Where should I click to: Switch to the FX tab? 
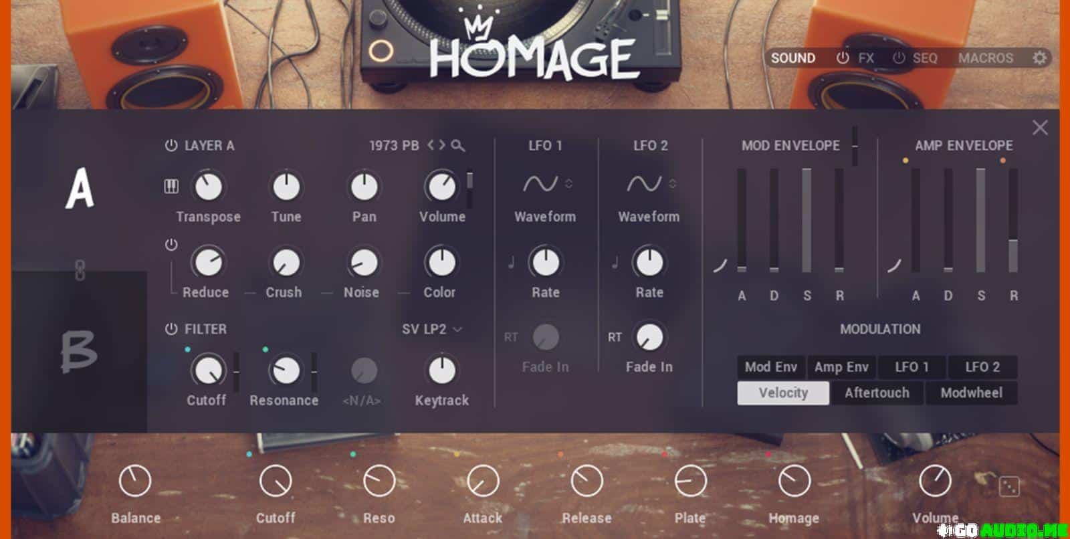[866, 58]
